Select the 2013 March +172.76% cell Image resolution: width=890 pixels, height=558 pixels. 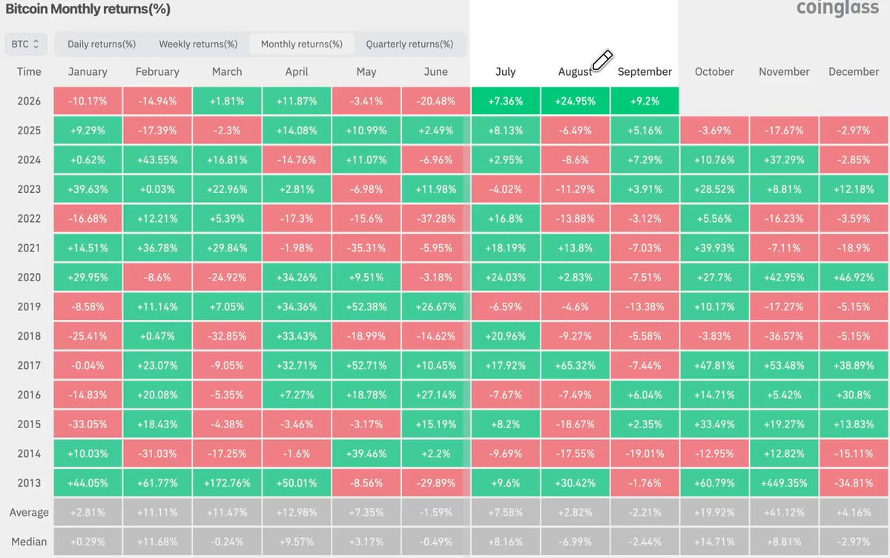pos(226,483)
